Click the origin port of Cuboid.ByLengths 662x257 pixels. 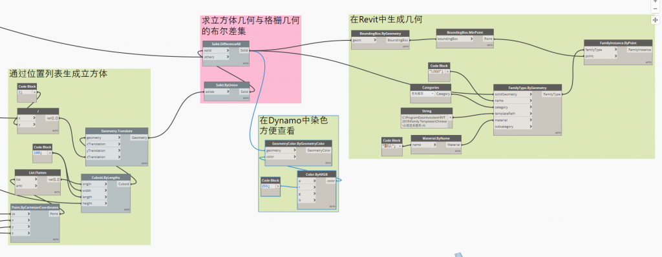point(94,184)
